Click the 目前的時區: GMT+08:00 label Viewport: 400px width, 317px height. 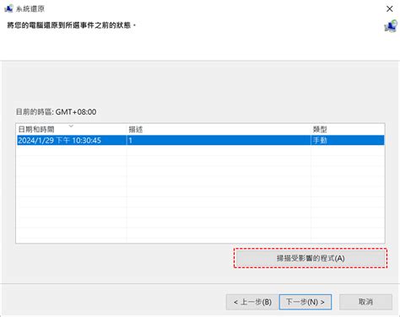[x=56, y=112]
